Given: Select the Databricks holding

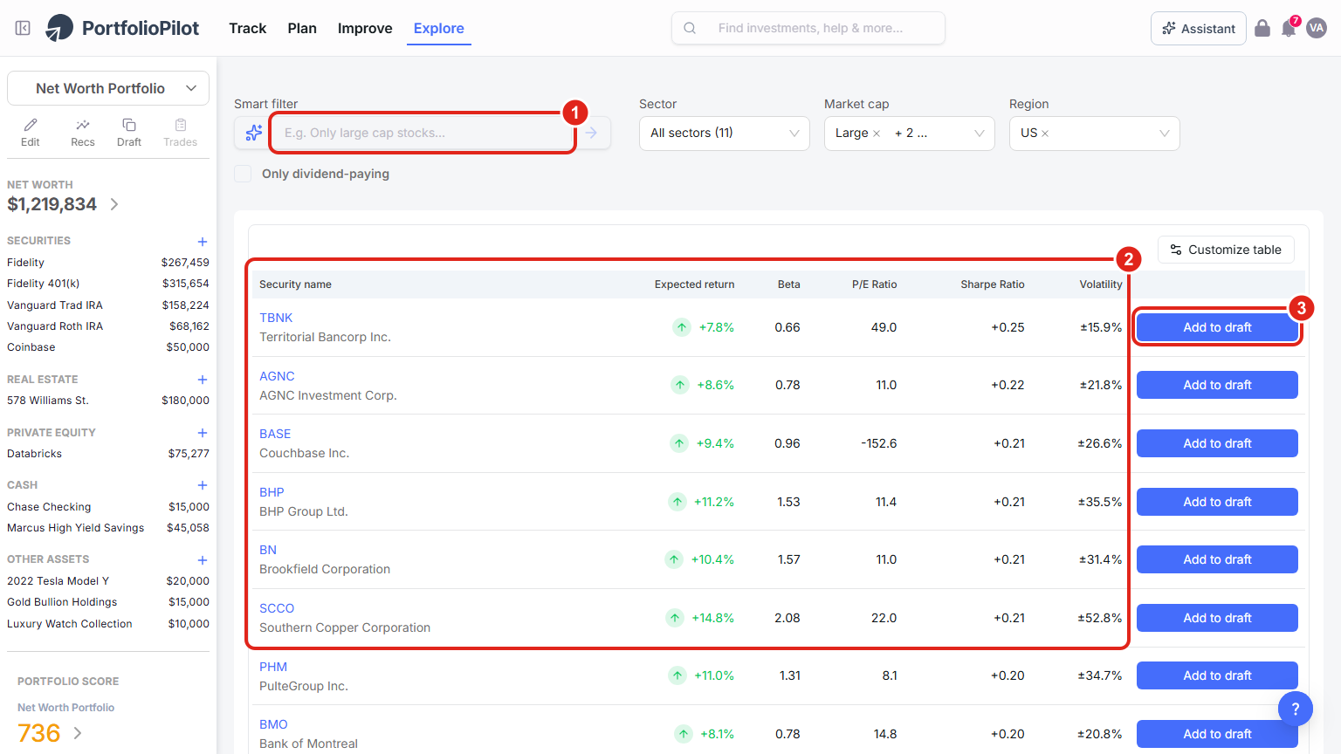Looking at the screenshot, I should pos(108,454).
